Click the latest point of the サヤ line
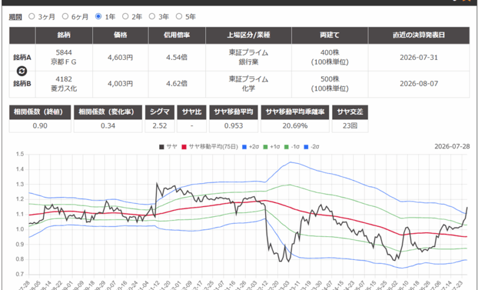The image size is (478, 290). point(467,208)
